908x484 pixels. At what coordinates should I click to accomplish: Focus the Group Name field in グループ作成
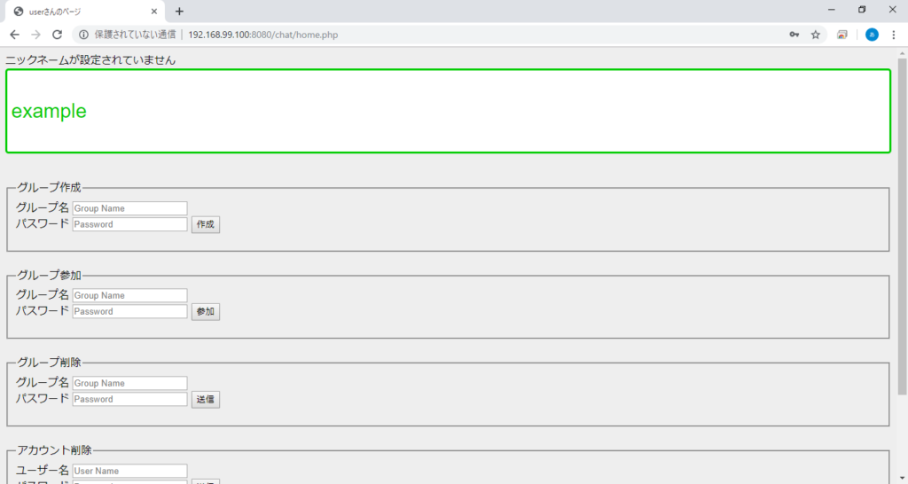click(x=129, y=208)
